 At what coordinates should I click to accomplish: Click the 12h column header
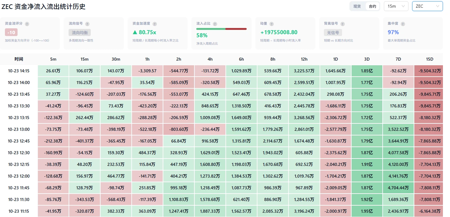coord(304,59)
